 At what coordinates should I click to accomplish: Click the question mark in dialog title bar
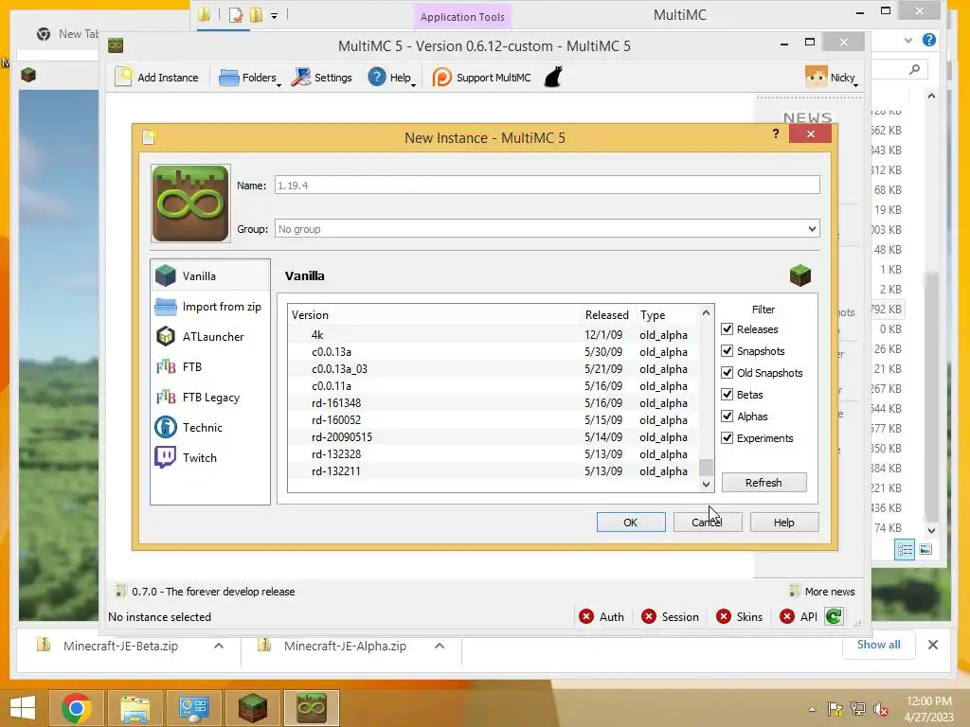pos(776,134)
